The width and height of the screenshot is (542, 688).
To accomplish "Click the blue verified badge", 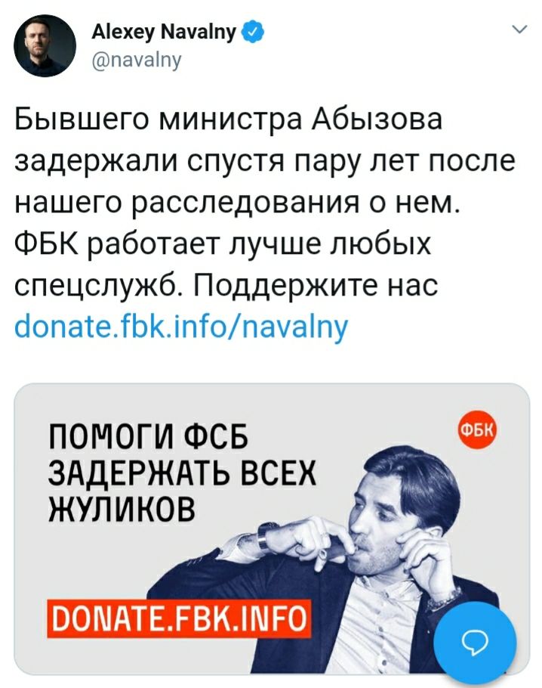I will pos(252,31).
